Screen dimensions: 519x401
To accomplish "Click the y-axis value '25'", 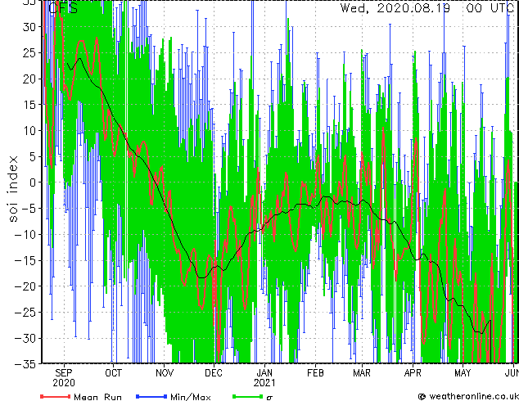I will pyautogui.click(x=29, y=52).
